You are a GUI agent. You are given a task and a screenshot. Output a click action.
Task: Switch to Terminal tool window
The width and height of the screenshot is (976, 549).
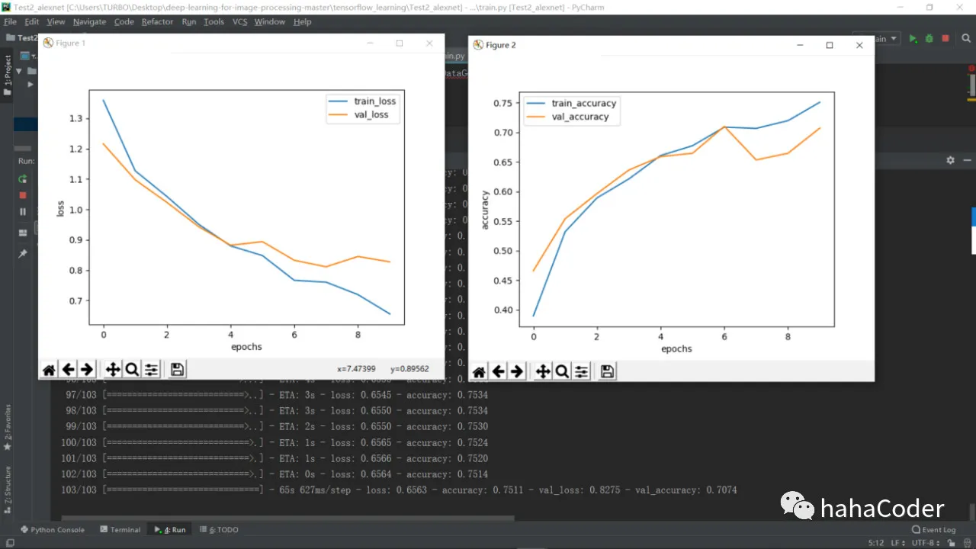click(x=120, y=529)
